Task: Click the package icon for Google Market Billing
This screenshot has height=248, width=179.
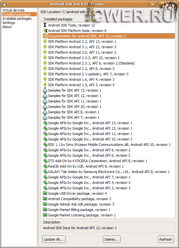Action: click(45, 210)
